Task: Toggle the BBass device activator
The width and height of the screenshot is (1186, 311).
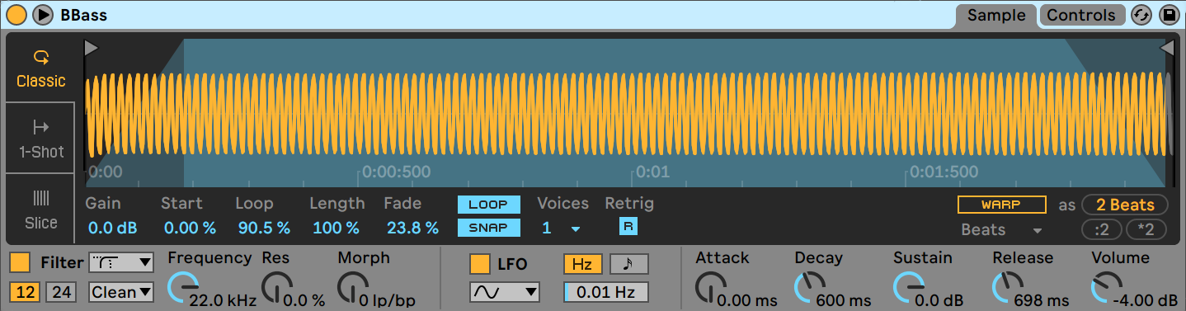Action: tap(16, 14)
